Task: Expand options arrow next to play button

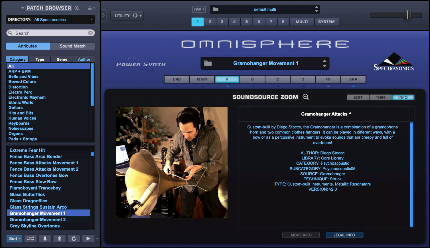Action: tap(97, 238)
